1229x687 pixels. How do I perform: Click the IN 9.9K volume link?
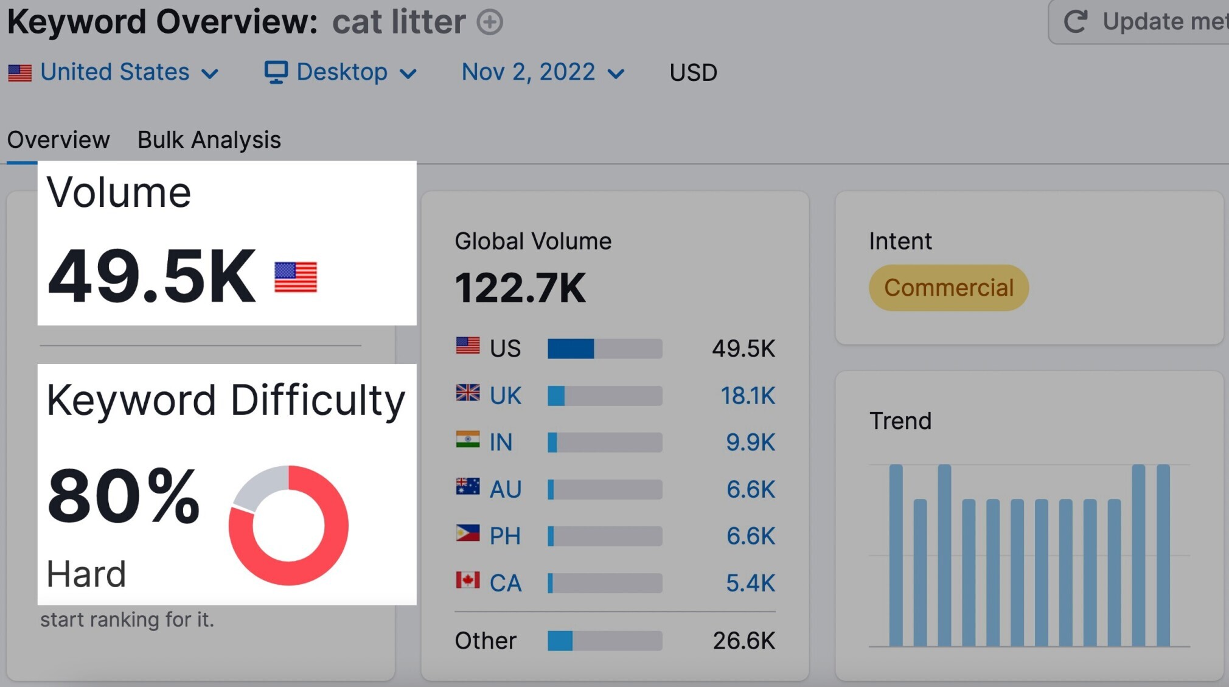(750, 442)
